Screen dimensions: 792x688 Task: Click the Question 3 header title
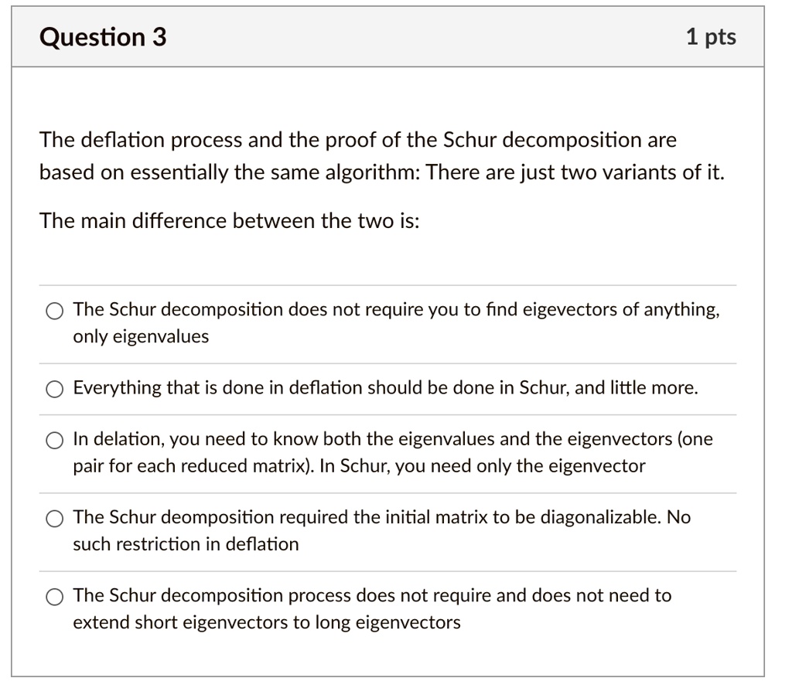tap(101, 36)
